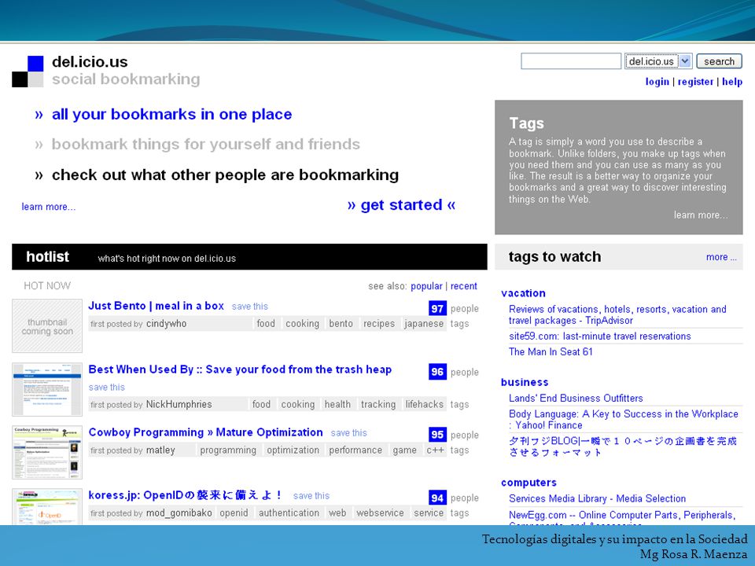
Task: Select the recipes tag
Action: [x=379, y=324]
